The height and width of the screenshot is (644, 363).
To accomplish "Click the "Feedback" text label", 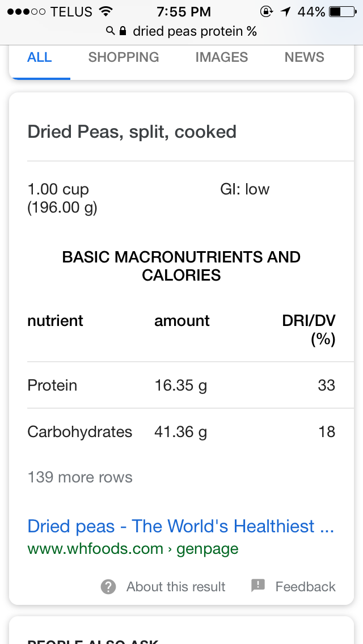I will pos(305,587).
